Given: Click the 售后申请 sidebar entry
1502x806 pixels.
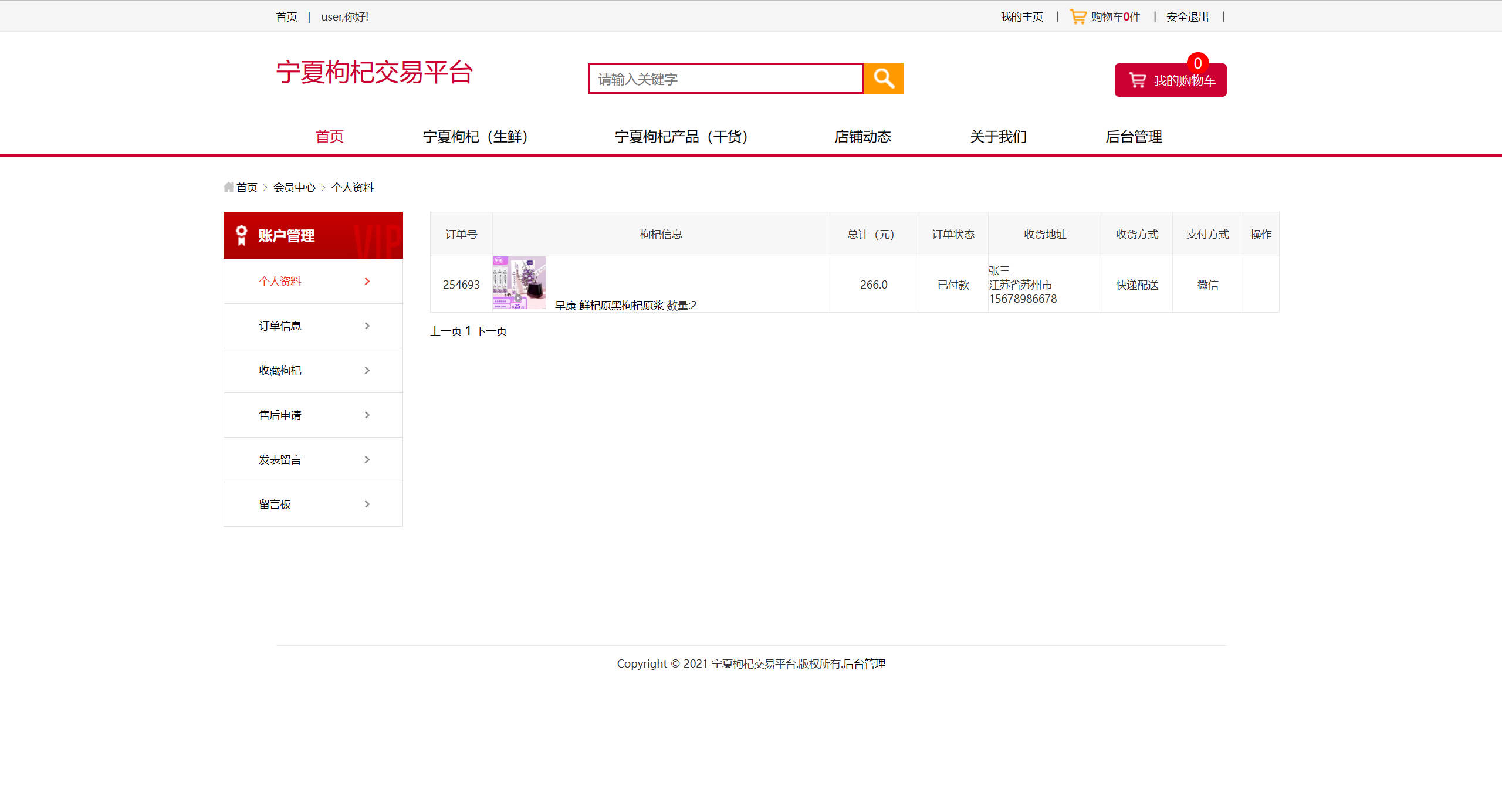Looking at the screenshot, I should coord(280,415).
